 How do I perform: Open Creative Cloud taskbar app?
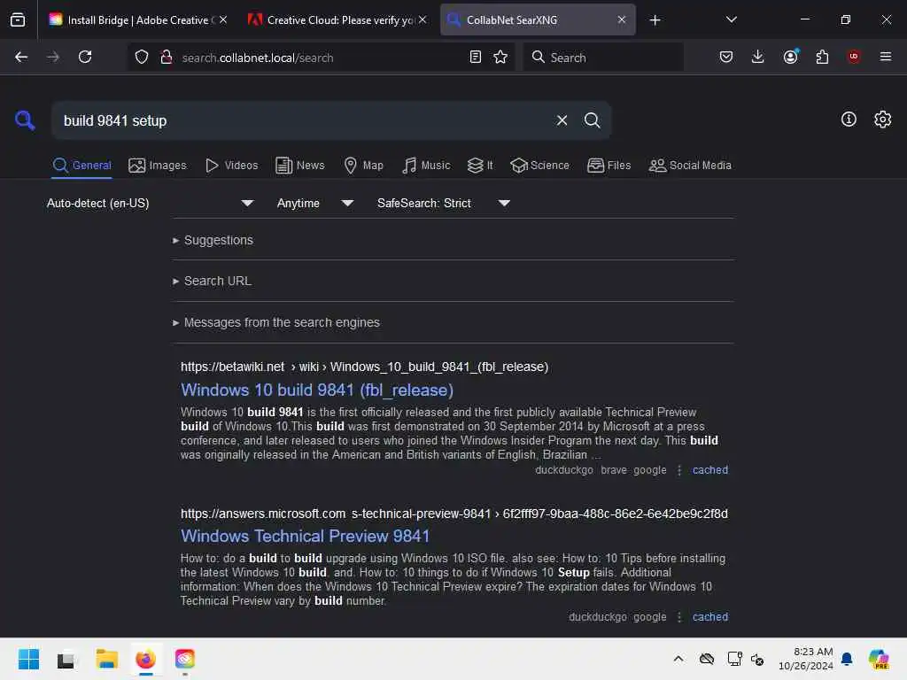point(185,659)
